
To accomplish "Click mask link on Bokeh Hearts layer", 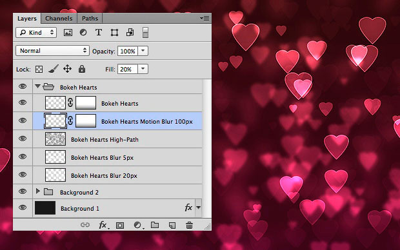I will pyautogui.click(x=70, y=102).
